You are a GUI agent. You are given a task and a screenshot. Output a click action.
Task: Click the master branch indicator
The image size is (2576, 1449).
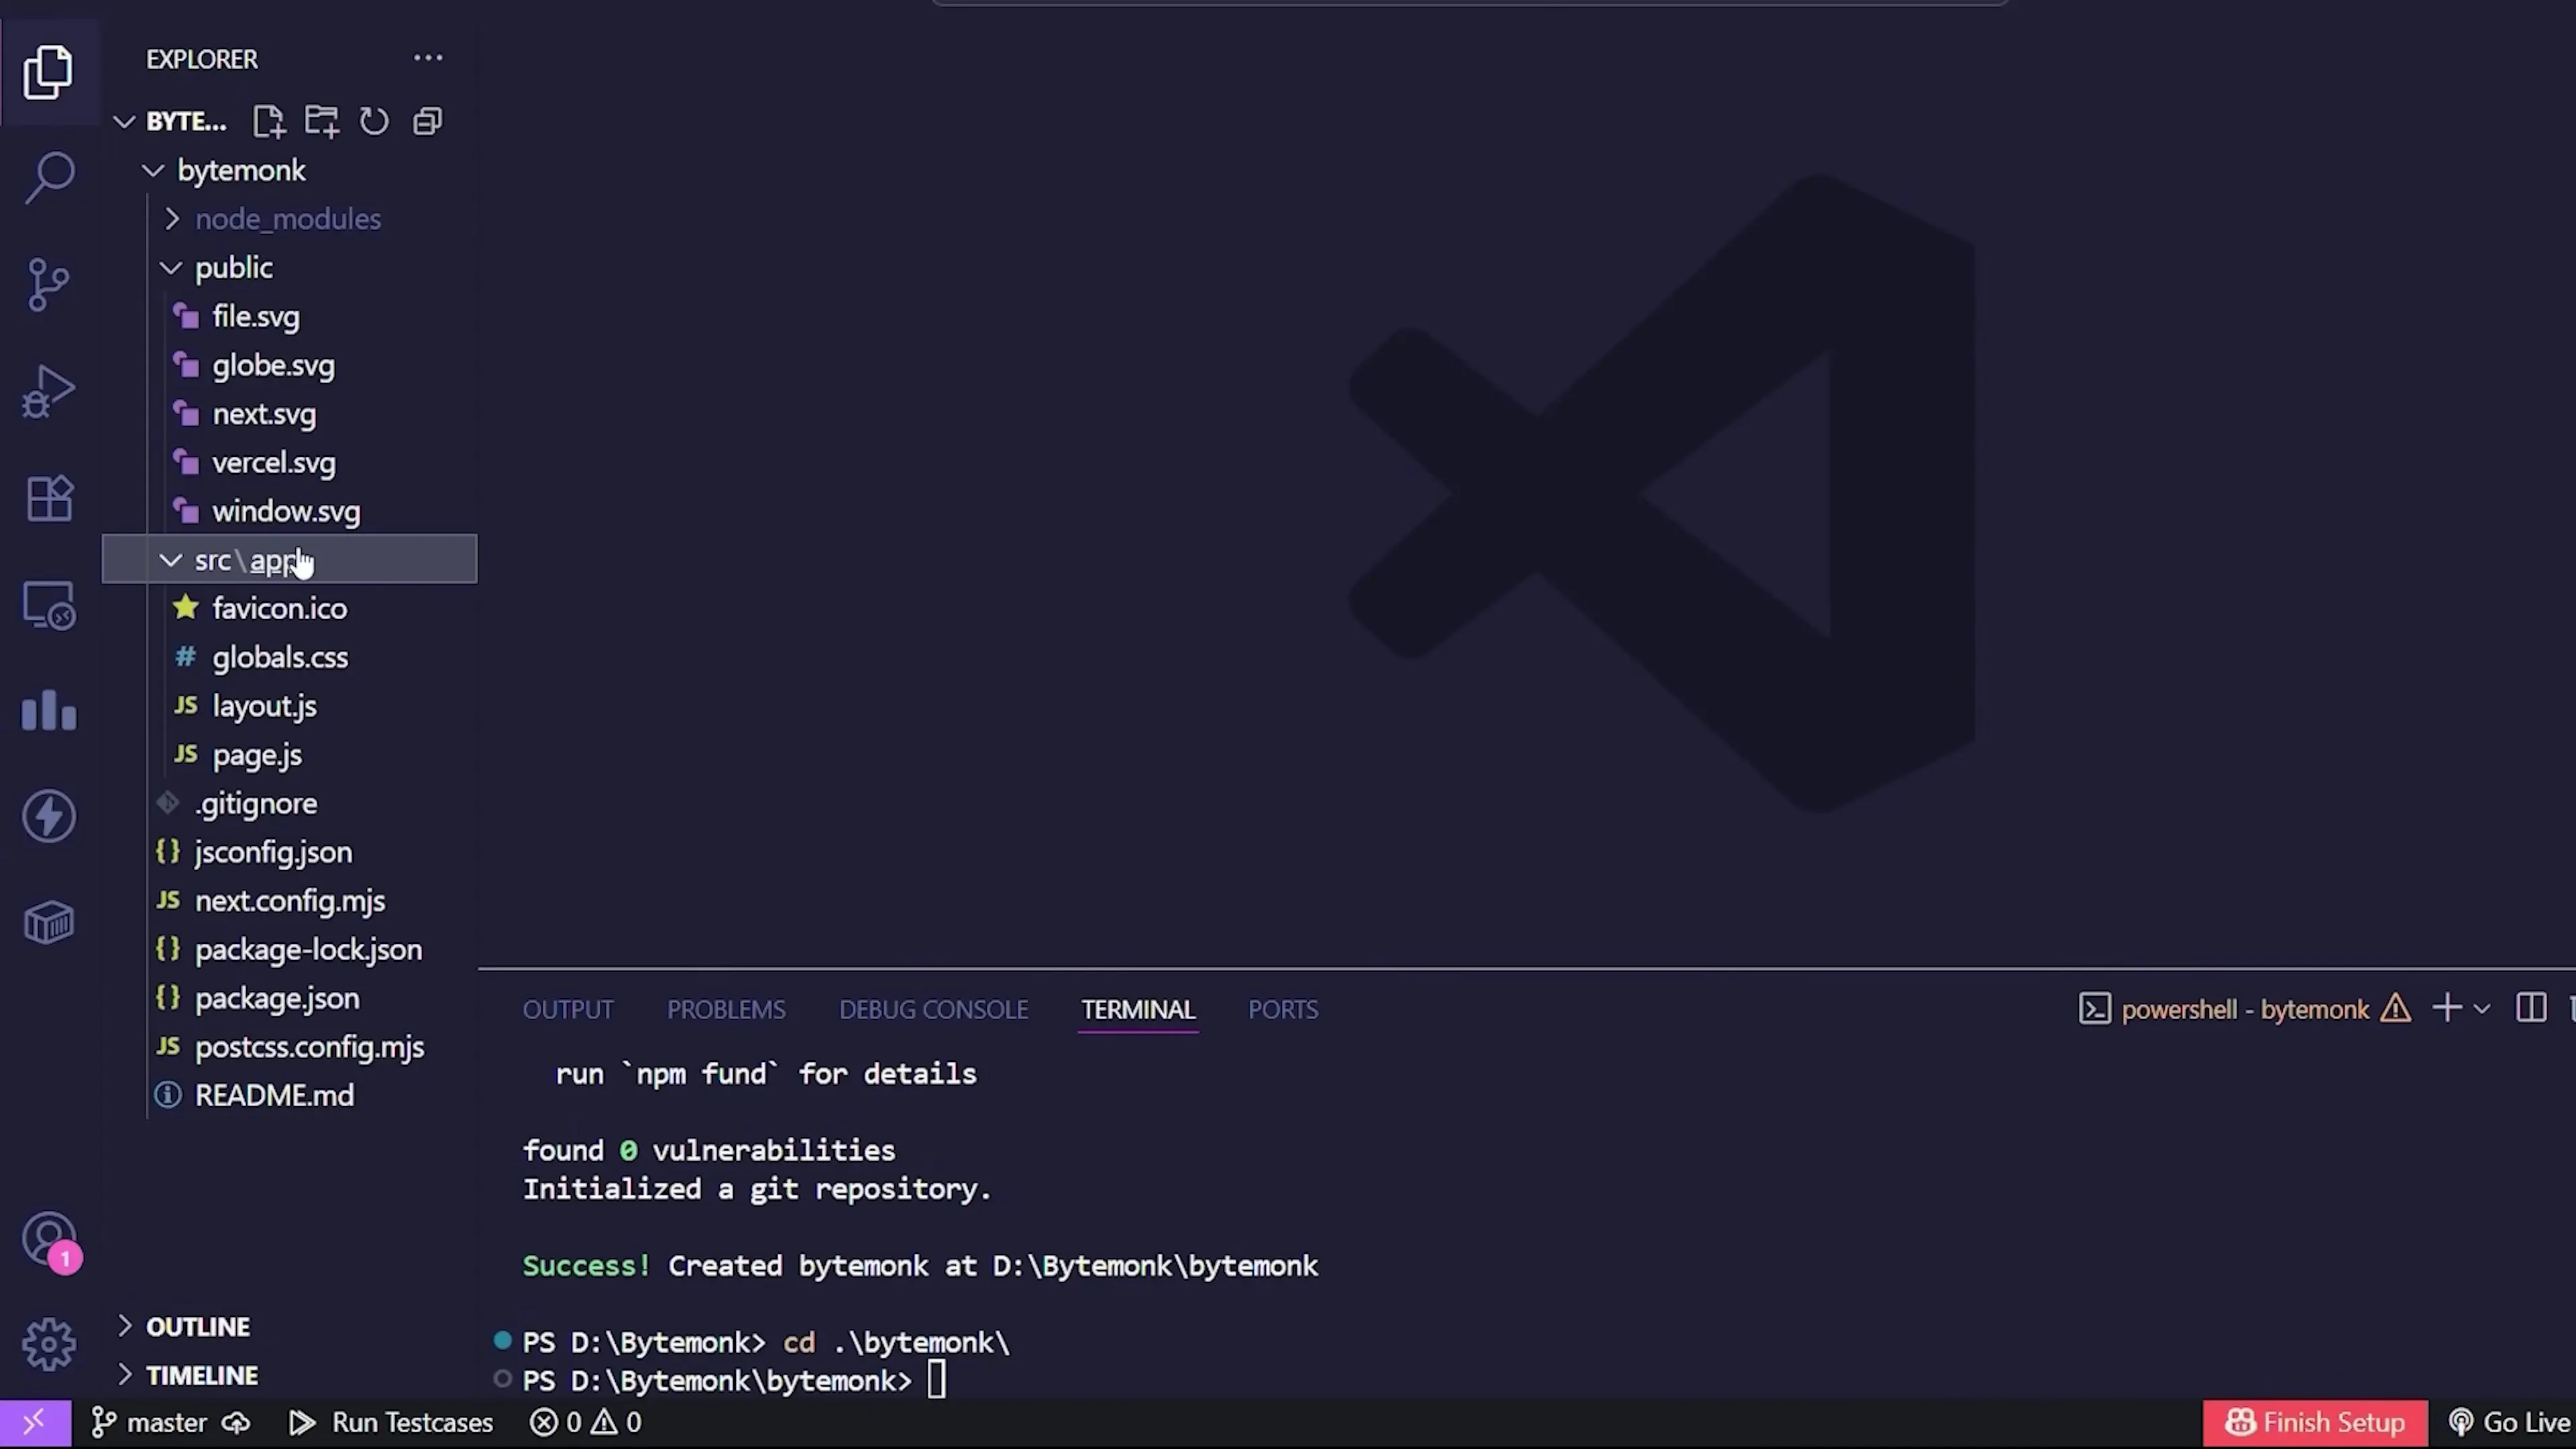[150, 1423]
